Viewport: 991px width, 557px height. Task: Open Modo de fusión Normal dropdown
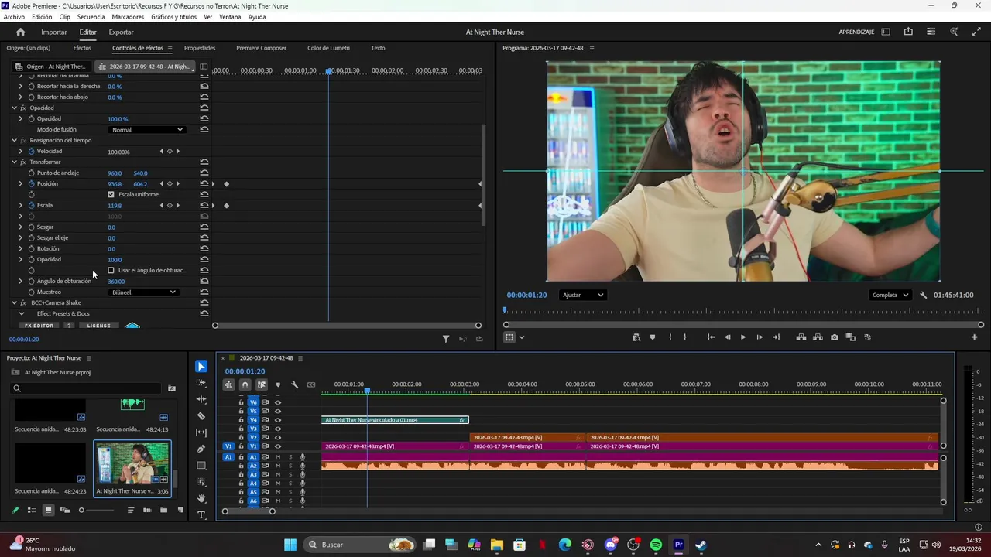point(146,129)
